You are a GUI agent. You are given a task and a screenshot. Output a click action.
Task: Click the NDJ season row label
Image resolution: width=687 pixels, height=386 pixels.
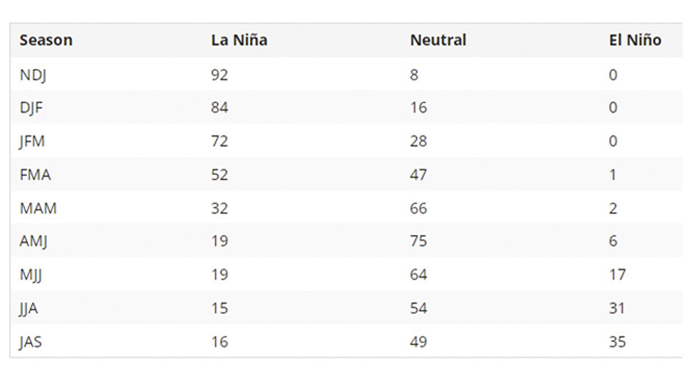33,75
